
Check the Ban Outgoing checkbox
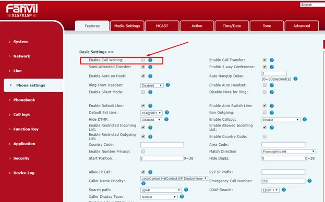pos(264,112)
